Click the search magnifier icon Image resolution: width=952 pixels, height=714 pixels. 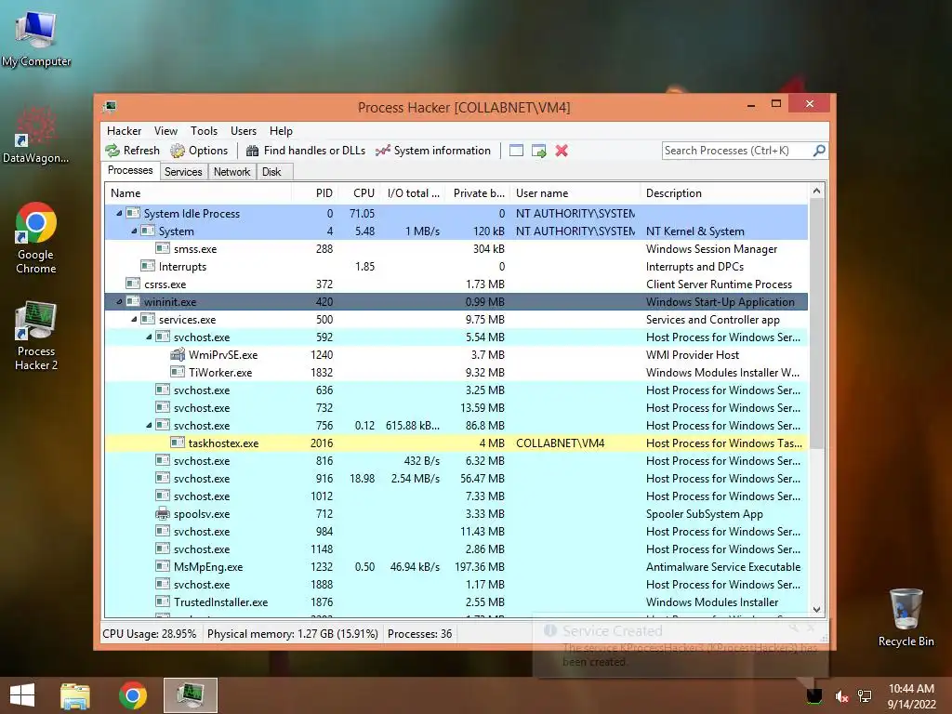(819, 150)
